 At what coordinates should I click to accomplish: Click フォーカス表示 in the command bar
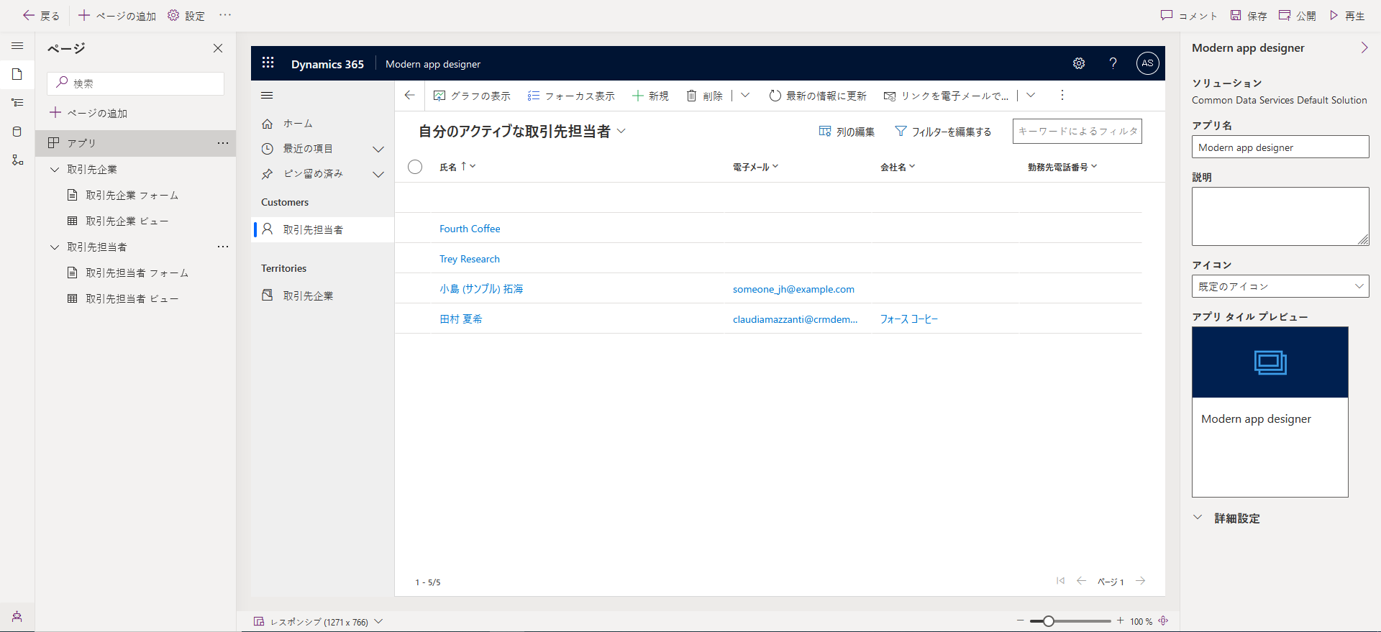(571, 96)
